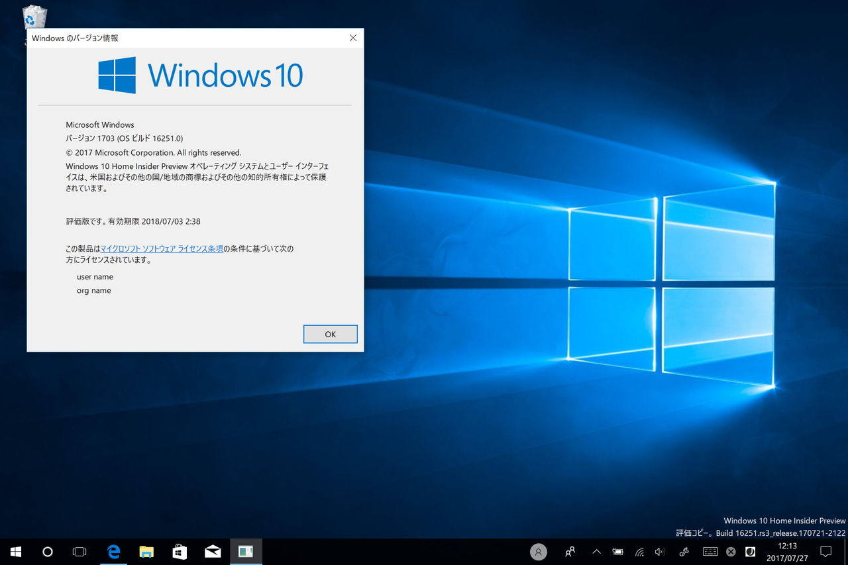The height and width of the screenshot is (565, 848).
Task: Open the Wi-Fi network flyout
Action: coord(639,551)
